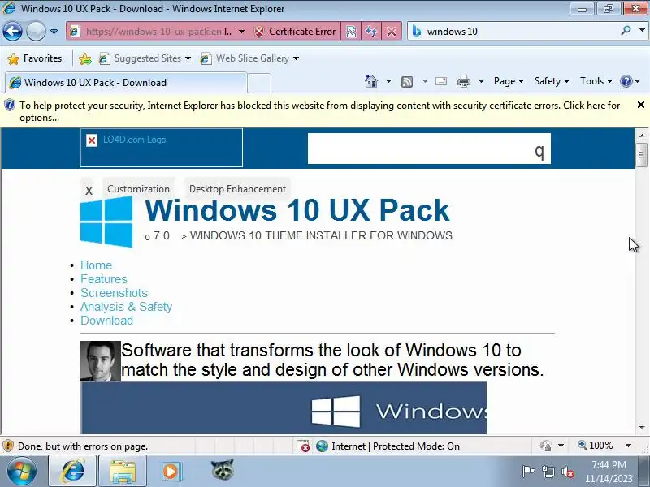This screenshot has width=650, height=487.
Task: Open the recent pages dropdown arrow
Action: [54, 32]
